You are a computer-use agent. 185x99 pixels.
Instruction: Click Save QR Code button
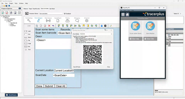[x=77, y=67]
